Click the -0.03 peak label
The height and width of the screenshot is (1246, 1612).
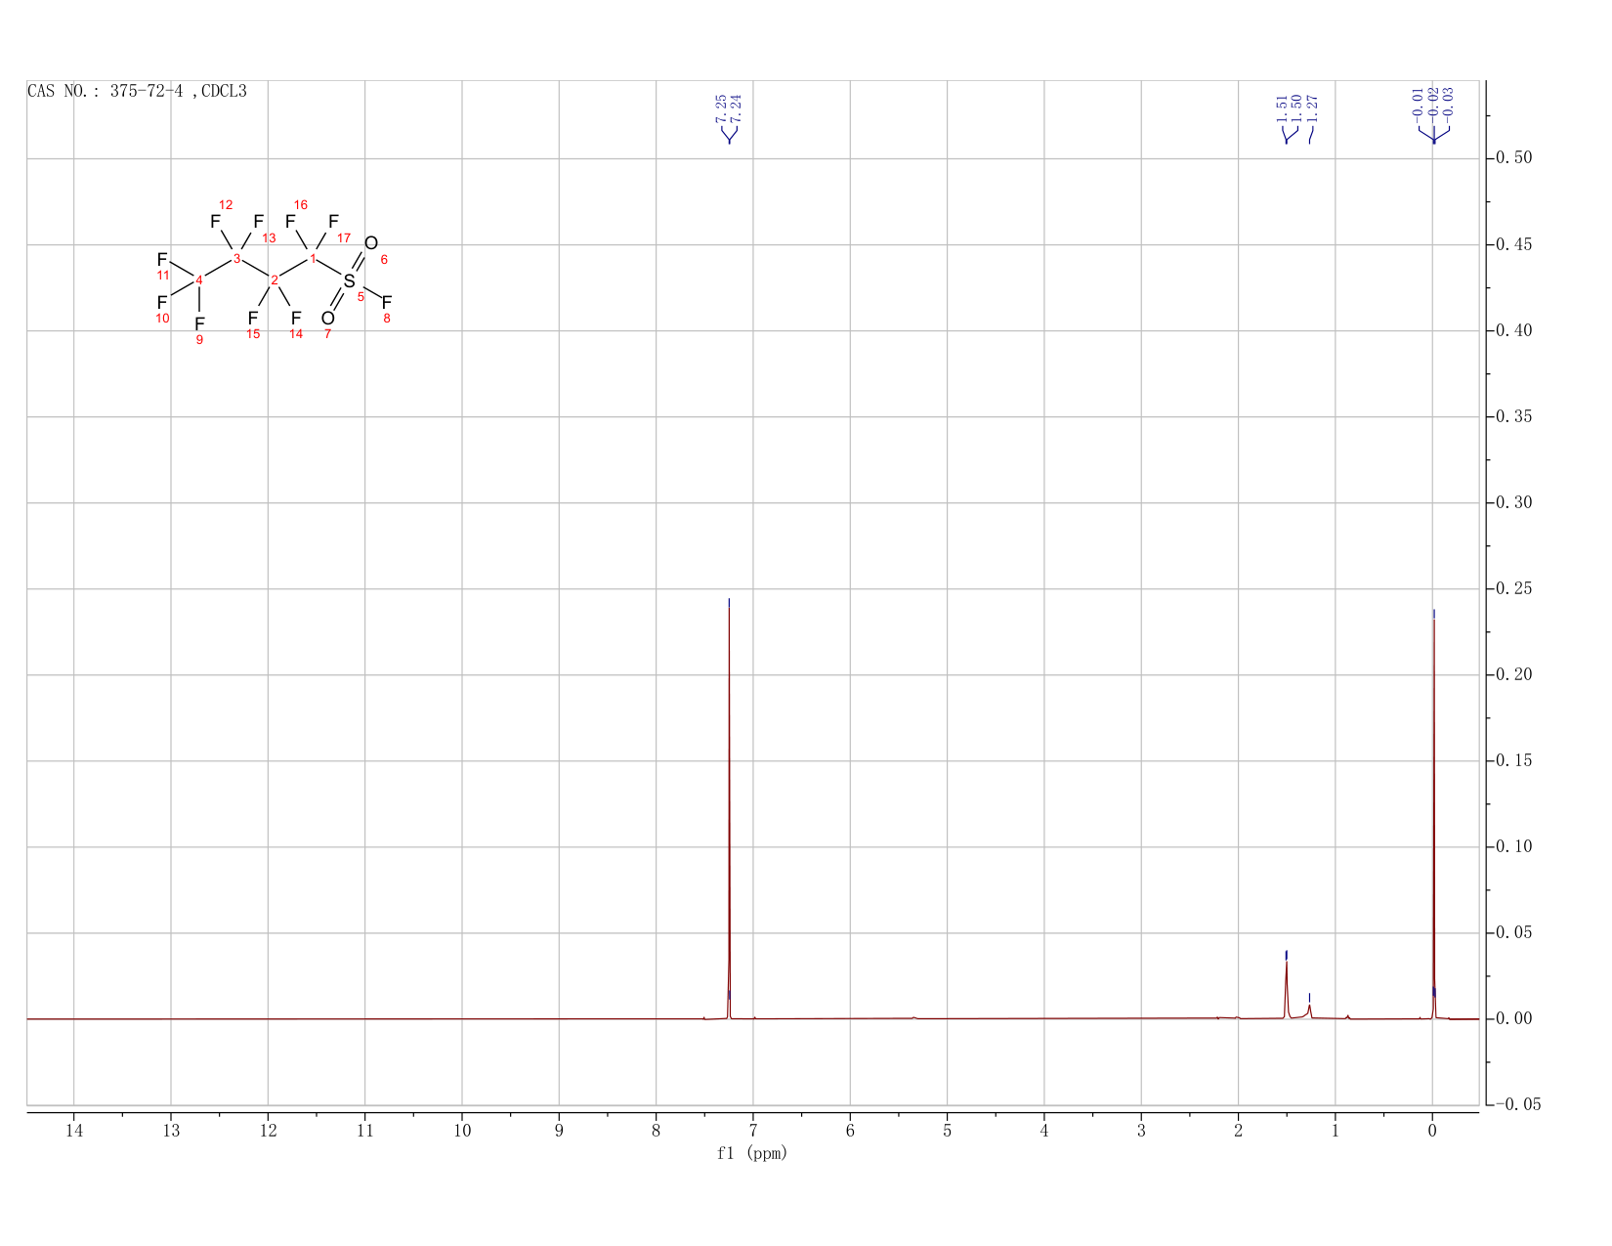coord(1449,105)
